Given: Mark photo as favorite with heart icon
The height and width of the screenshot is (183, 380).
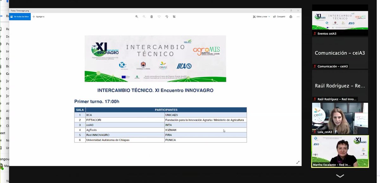Looking at the screenshot, I should click(159, 16).
